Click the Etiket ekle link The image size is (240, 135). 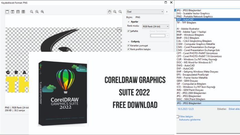pos(234,109)
